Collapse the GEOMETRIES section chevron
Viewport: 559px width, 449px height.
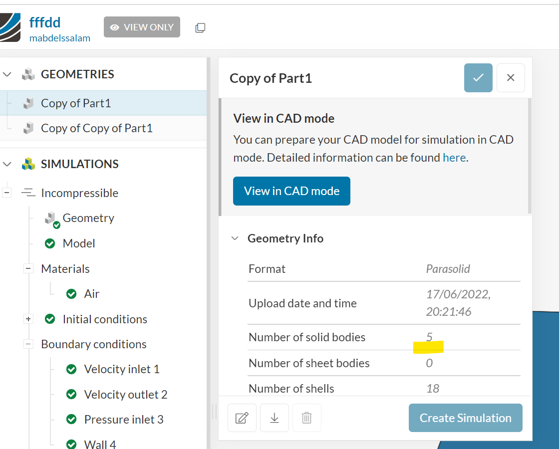click(x=7, y=74)
